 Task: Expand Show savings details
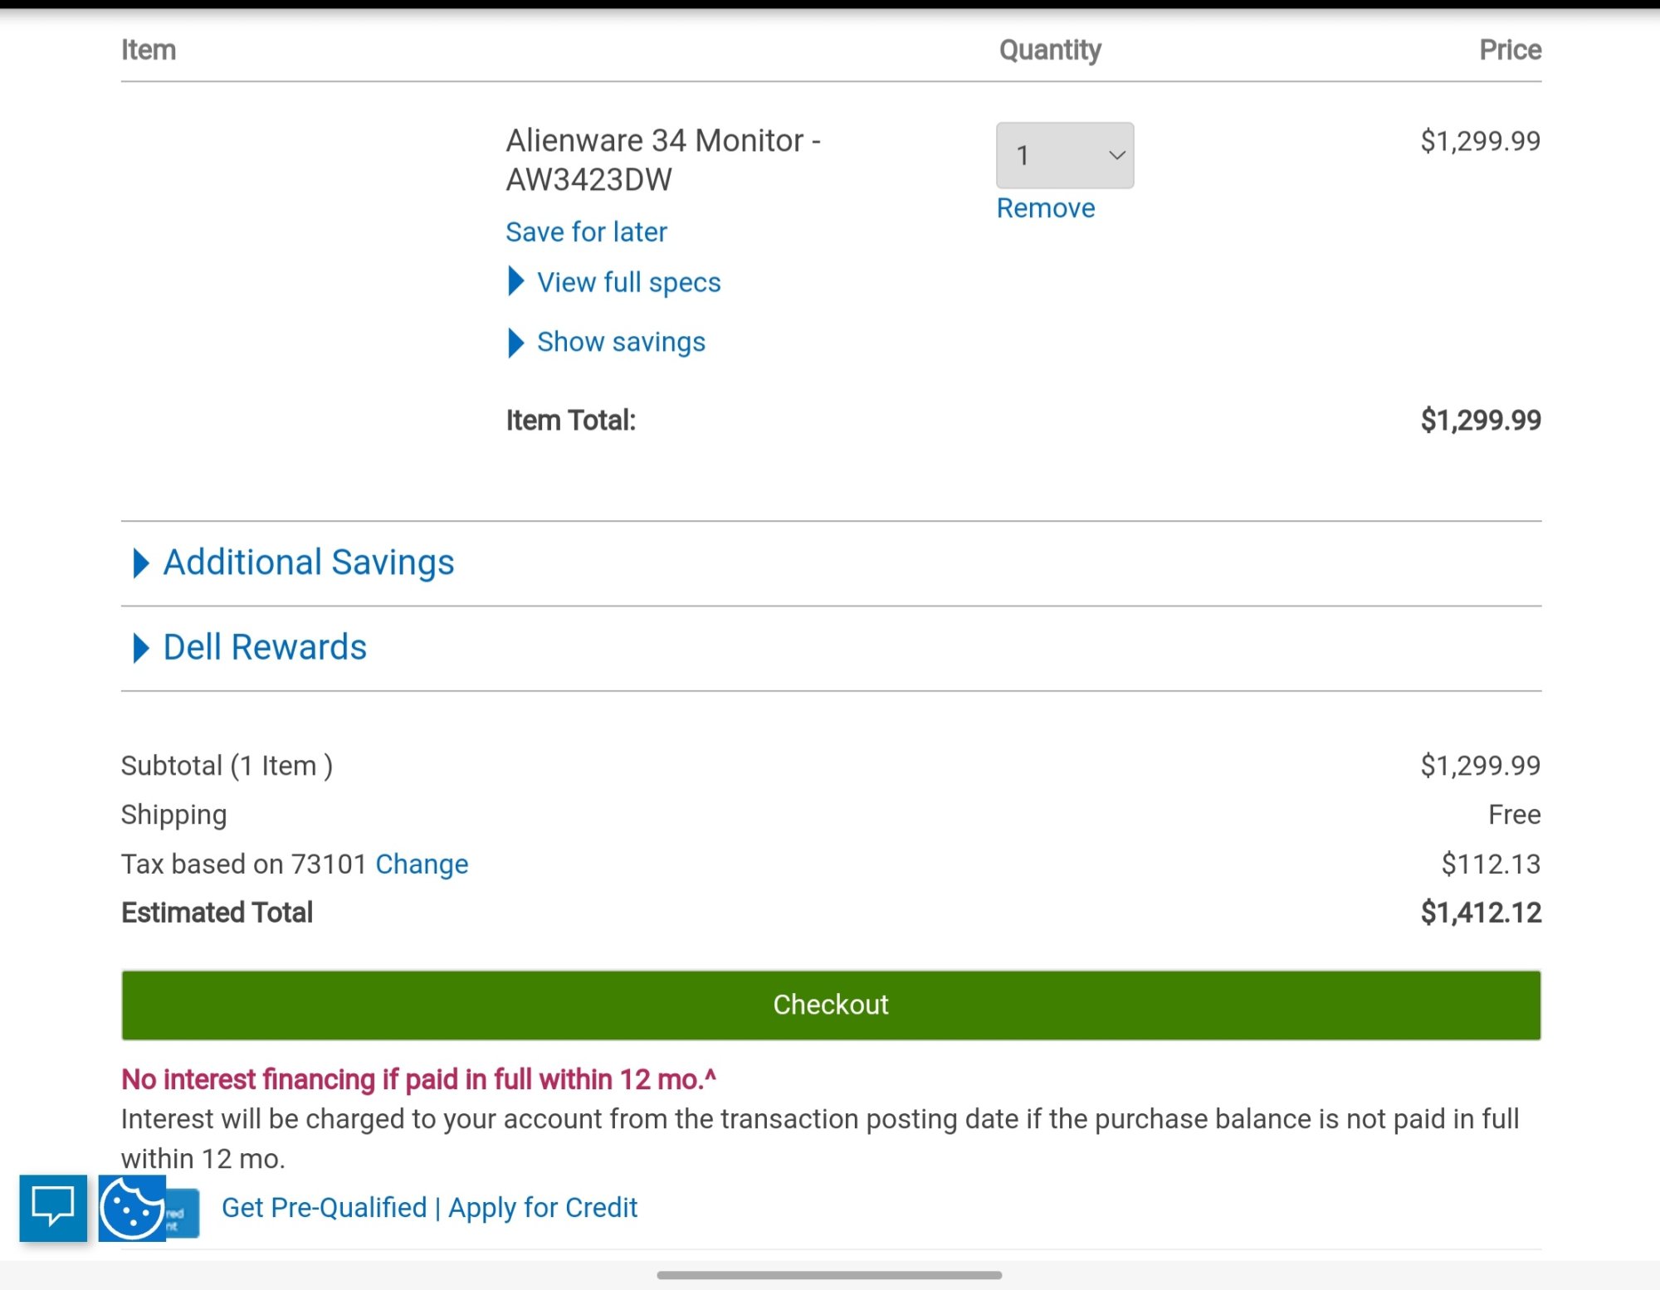[x=620, y=342]
